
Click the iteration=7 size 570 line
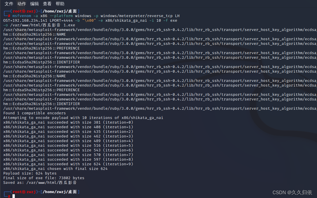[x=68, y=155]
